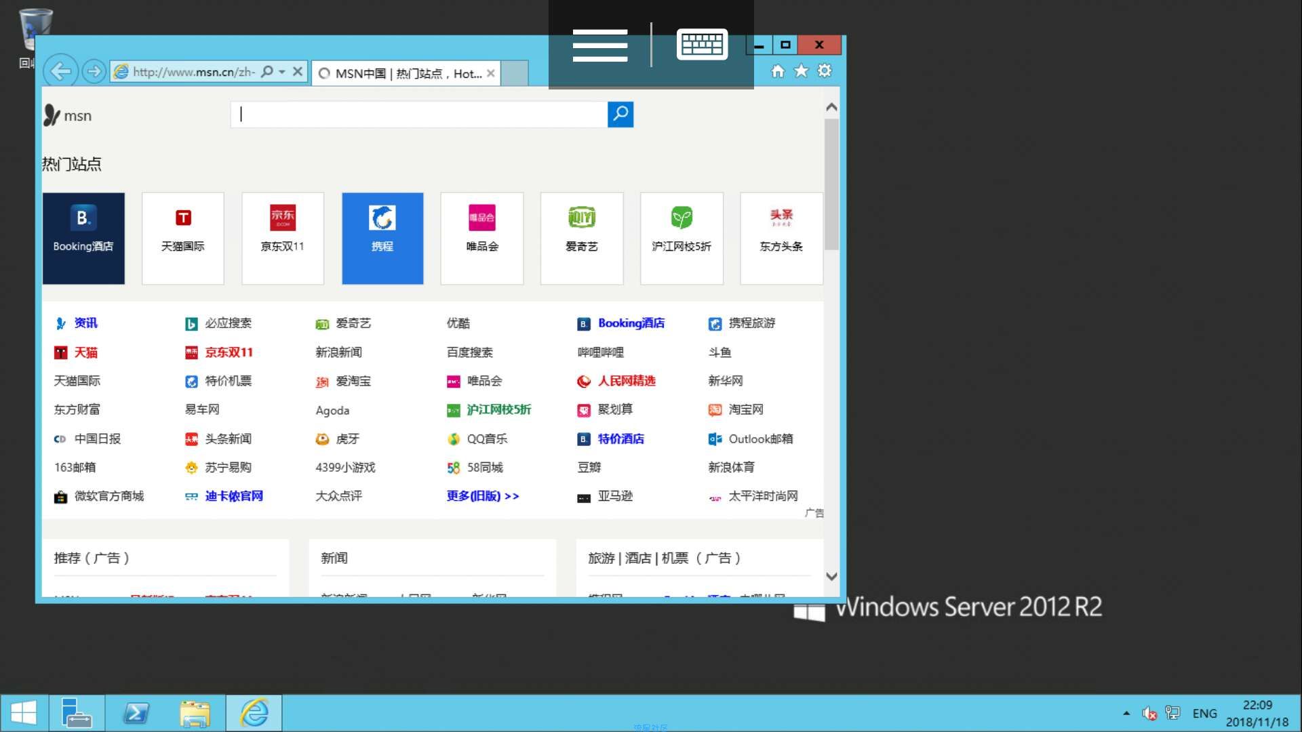The width and height of the screenshot is (1302, 732).
Task: Click the muted speaker tray icon
Action: (1149, 713)
